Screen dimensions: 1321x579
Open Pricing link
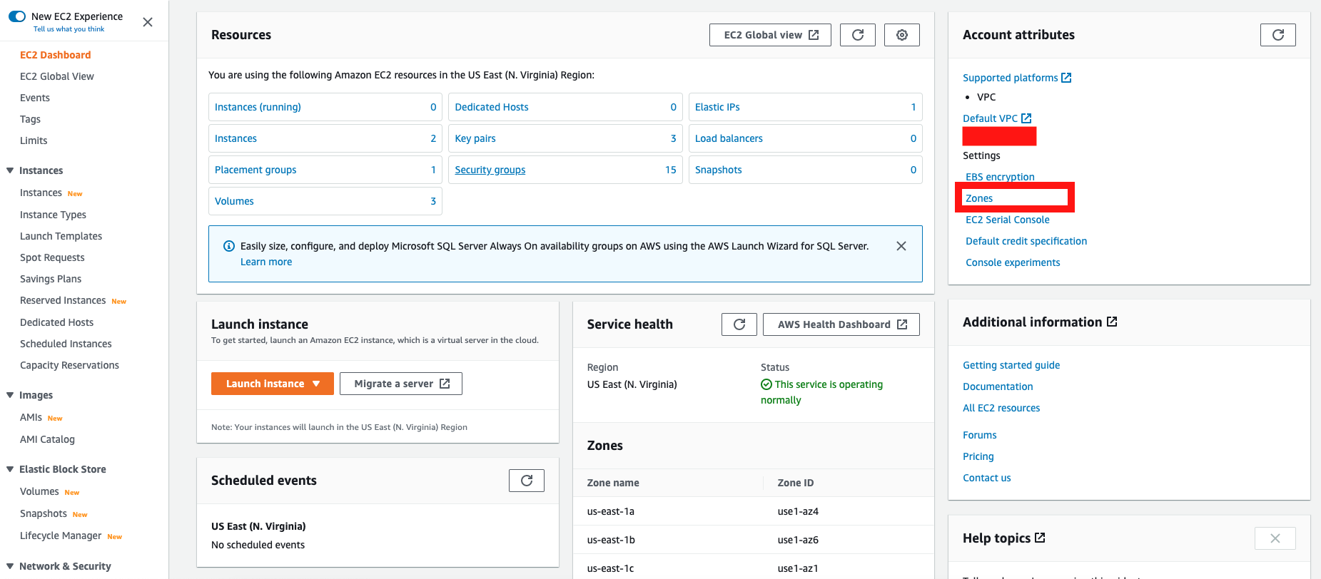click(x=978, y=456)
